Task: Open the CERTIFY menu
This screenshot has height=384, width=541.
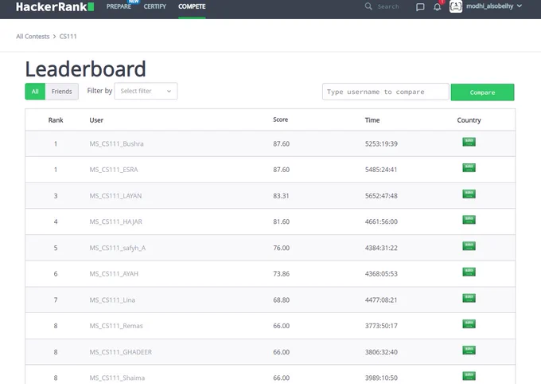Action: 155,6
